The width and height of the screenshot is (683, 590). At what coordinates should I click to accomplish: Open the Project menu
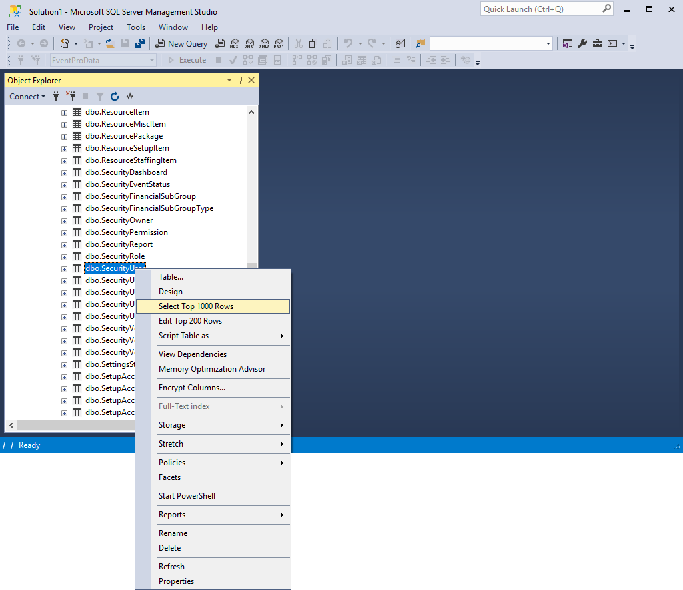(101, 27)
